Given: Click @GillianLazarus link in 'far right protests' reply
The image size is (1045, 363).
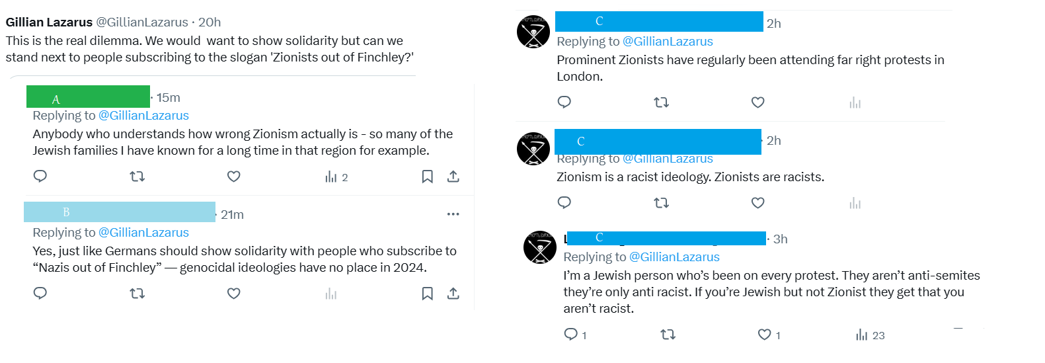Looking at the screenshot, I should point(668,42).
